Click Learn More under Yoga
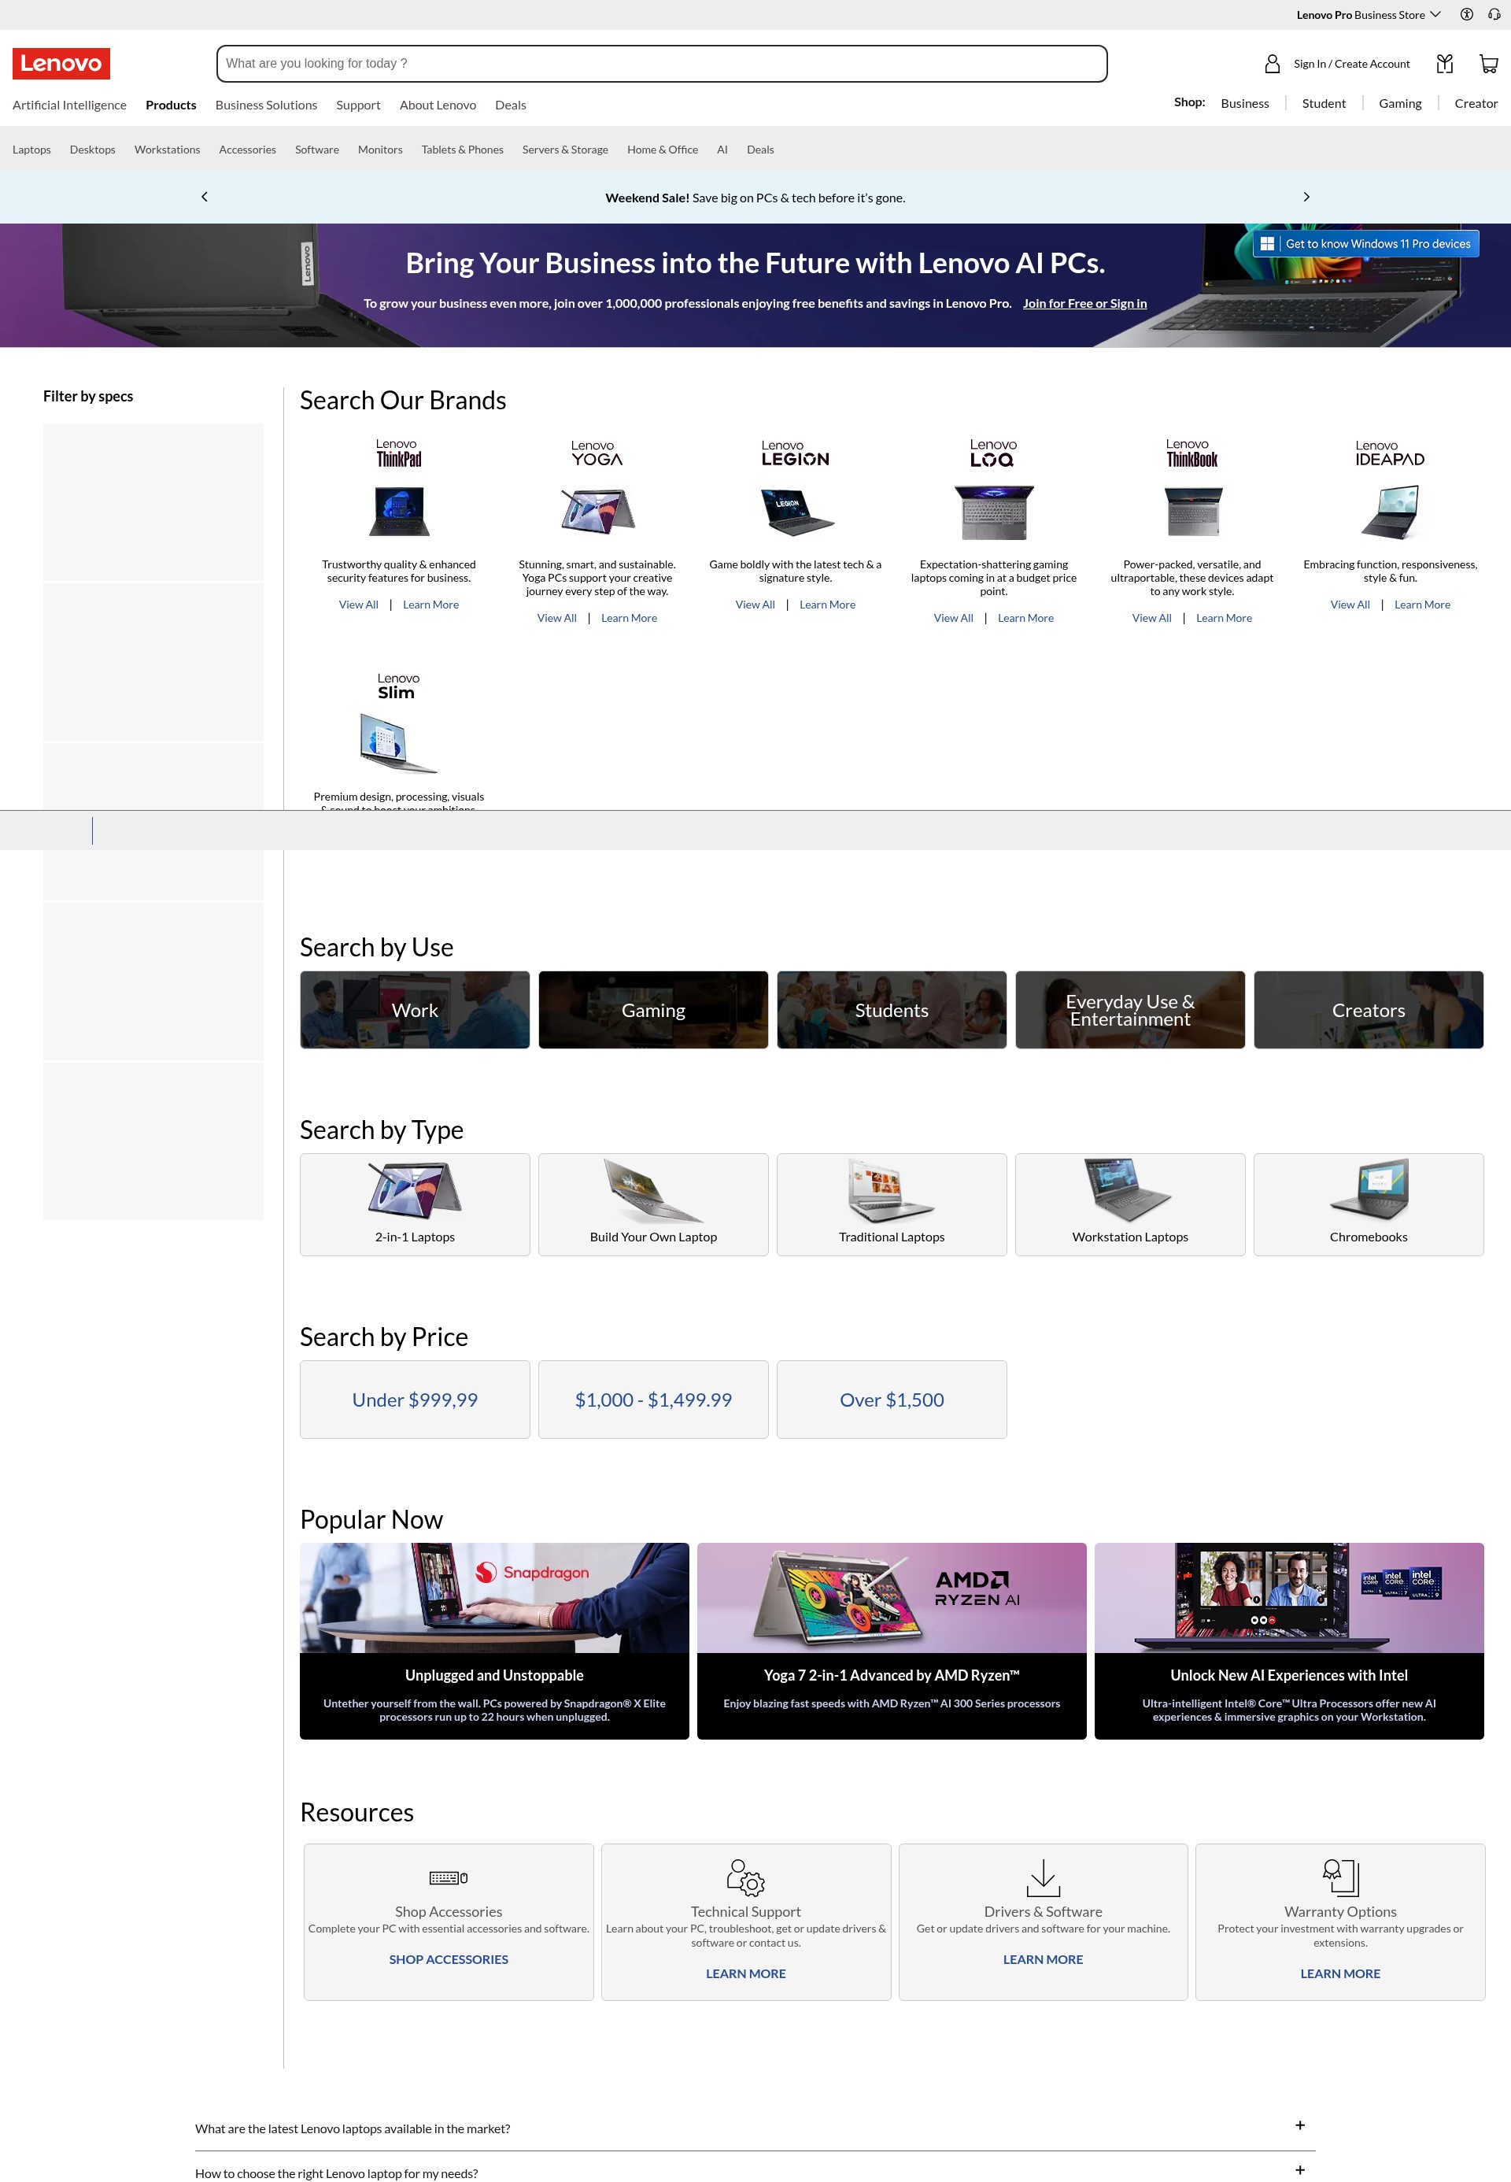This screenshot has height=2182, width=1511. click(629, 617)
